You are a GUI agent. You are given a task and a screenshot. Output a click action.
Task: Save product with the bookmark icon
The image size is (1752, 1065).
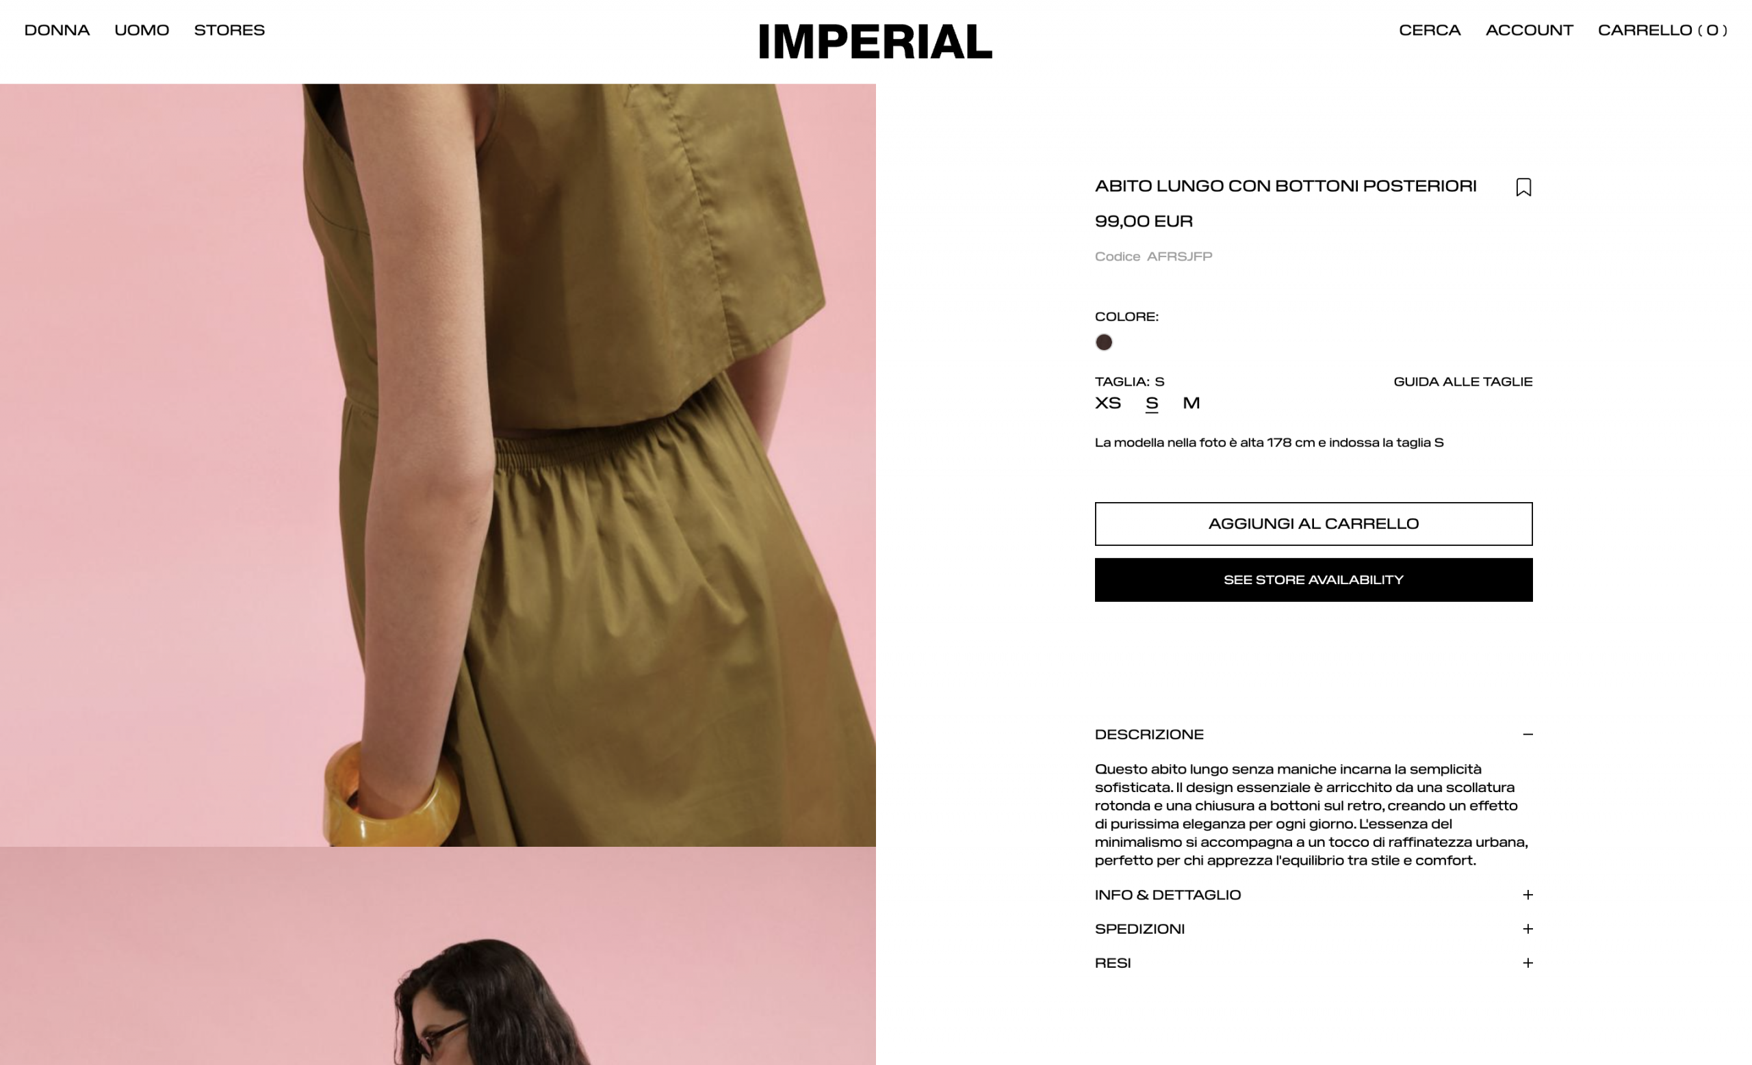[1523, 187]
